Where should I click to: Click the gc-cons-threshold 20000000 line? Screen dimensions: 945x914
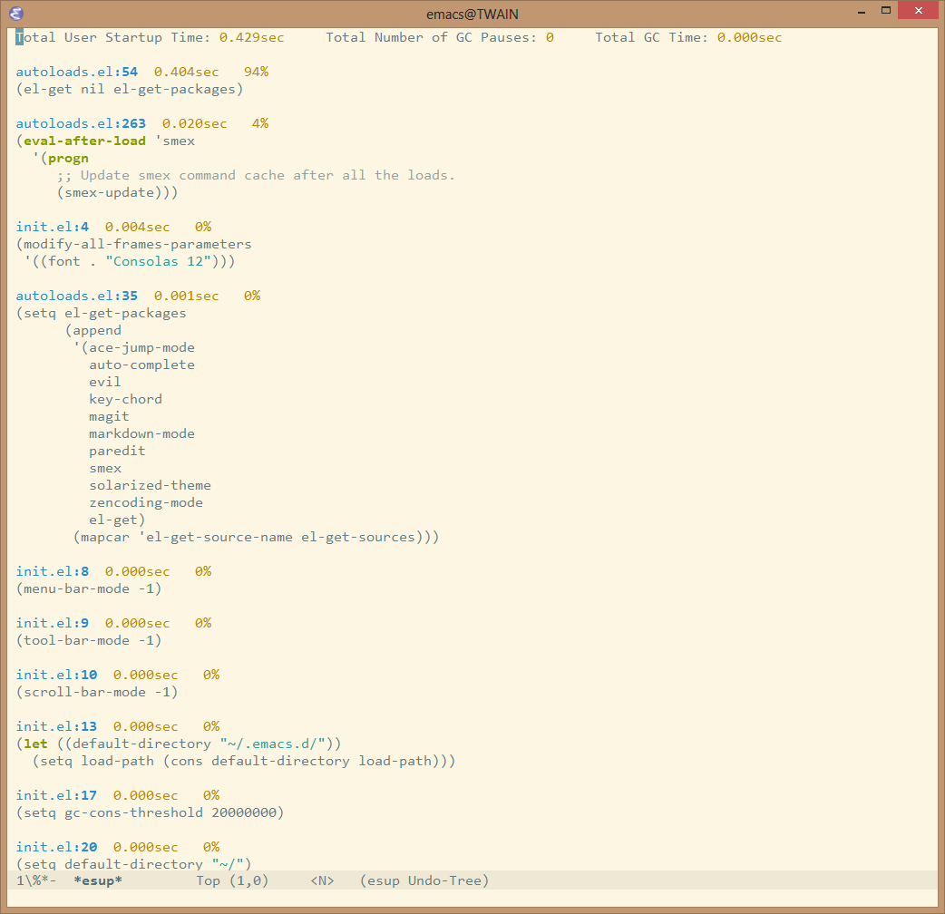pyautogui.click(x=150, y=812)
